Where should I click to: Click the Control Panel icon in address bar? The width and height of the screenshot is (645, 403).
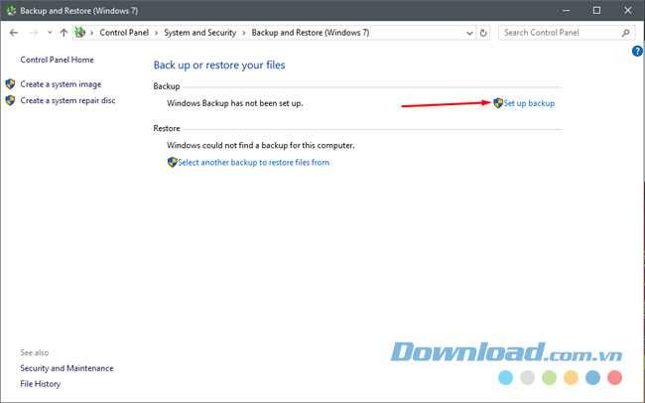[x=80, y=32]
